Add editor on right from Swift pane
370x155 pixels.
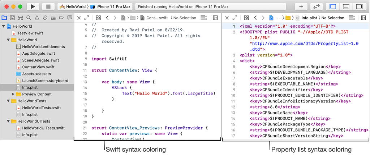[215, 18]
